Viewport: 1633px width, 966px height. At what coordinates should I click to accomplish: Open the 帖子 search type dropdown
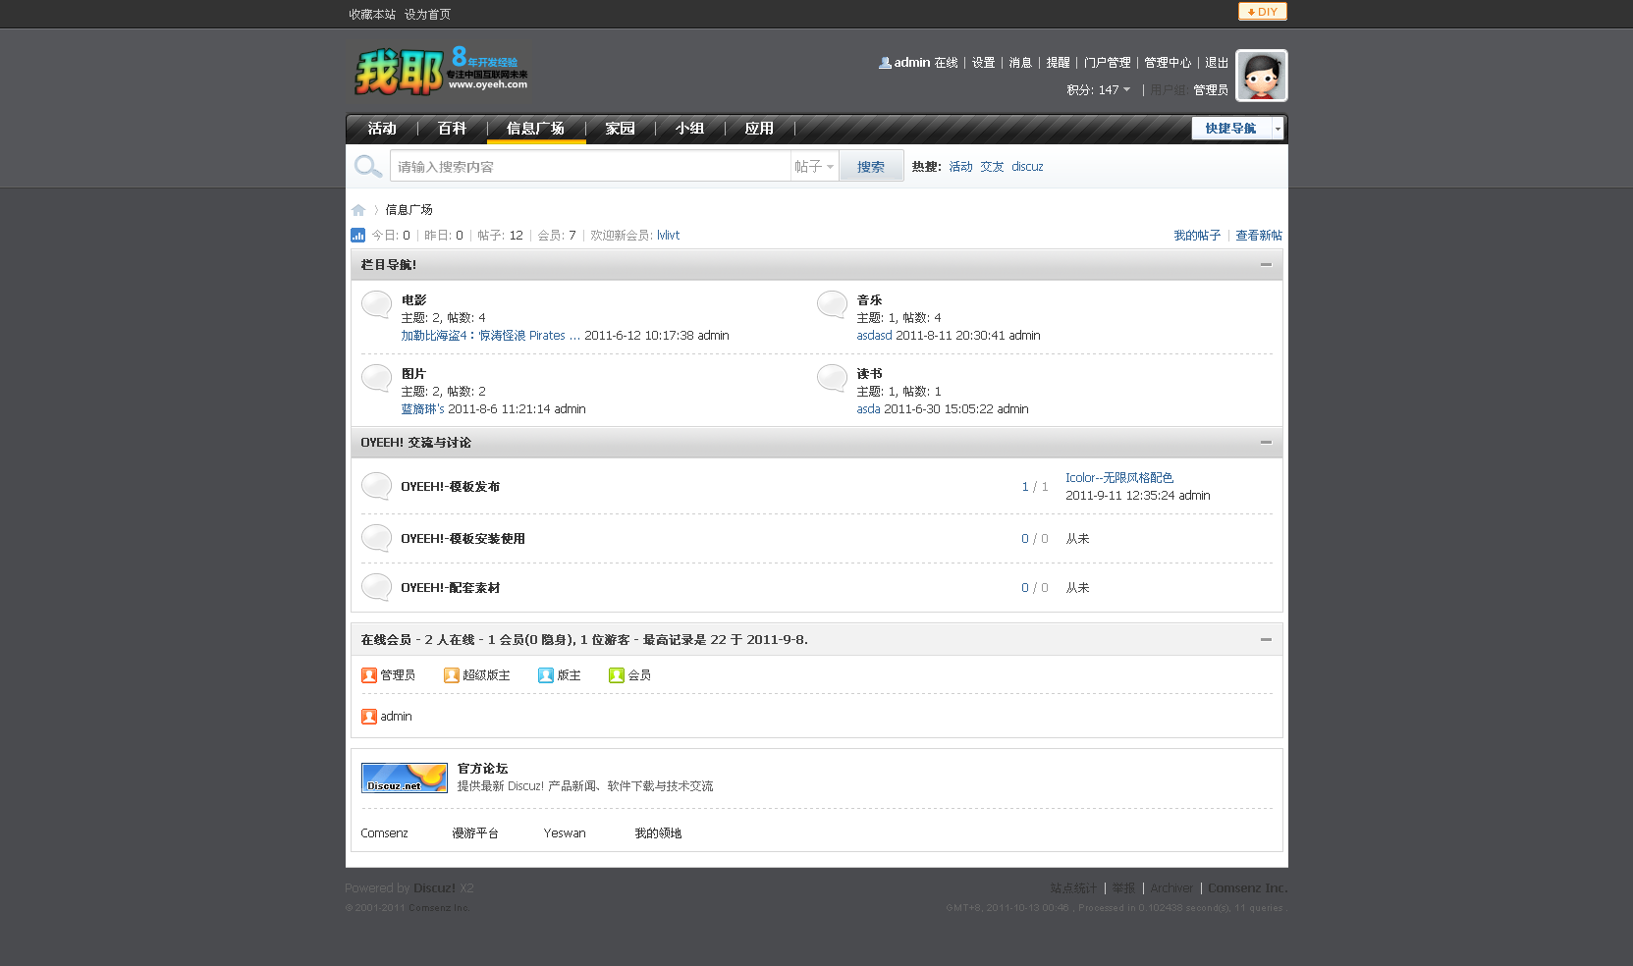[814, 167]
